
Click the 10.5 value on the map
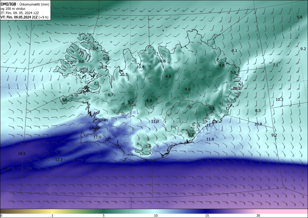click(124, 75)
